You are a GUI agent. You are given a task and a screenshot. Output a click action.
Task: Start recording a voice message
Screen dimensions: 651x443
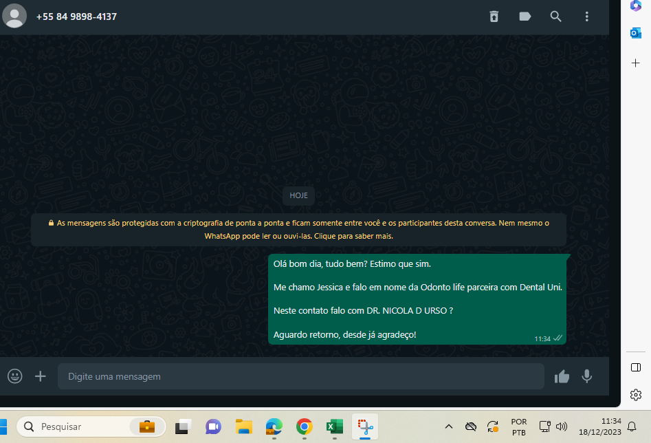[x=586, y=376]
